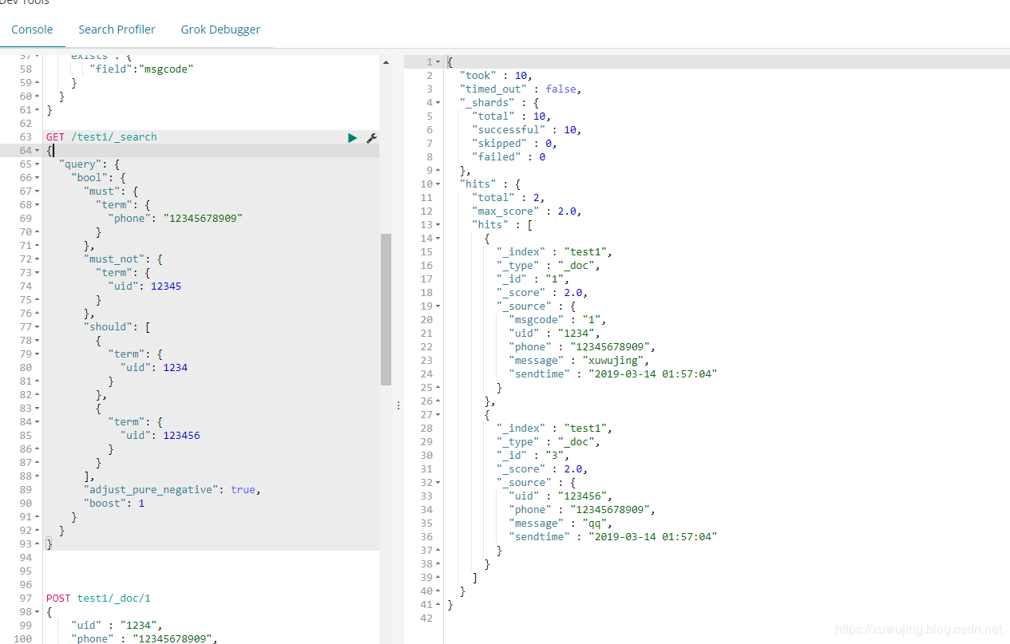Click the "boost": 1 line

tap(114, 504)
